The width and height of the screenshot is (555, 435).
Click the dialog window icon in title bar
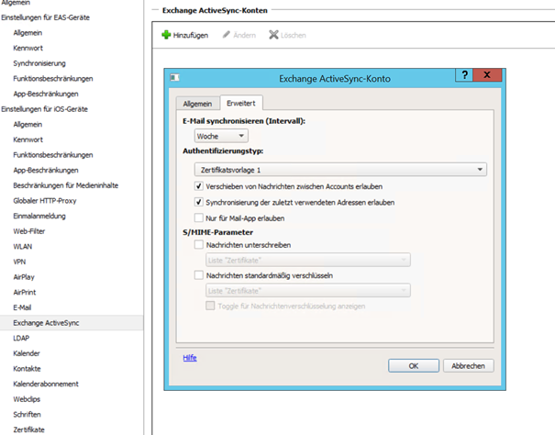click(x=175, y=78)
